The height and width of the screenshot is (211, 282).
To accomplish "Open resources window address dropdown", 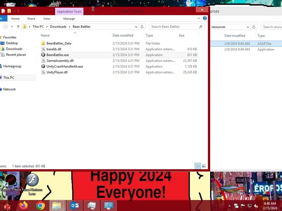I will [248, 27].
